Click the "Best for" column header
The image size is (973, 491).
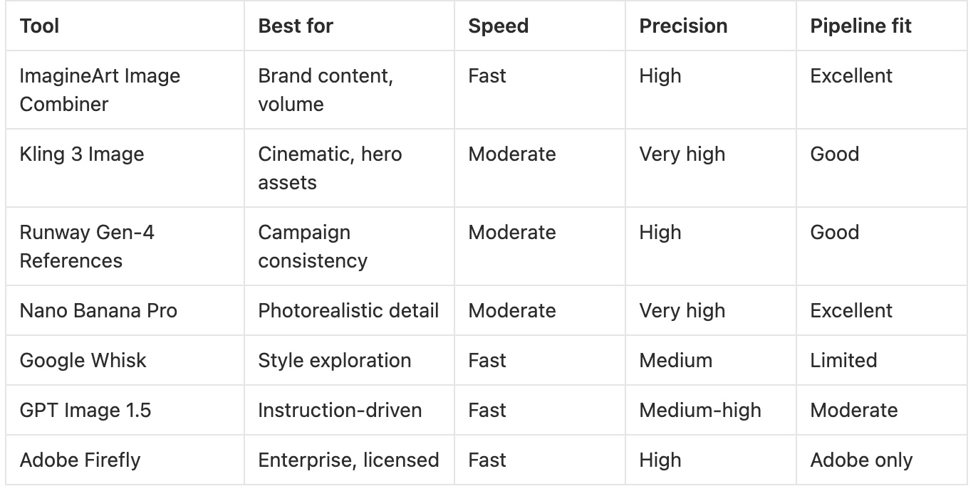(x=296, y=26)
